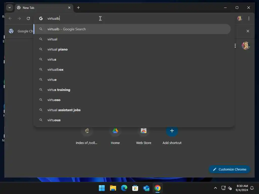Open the Windows Start menu

point(102,188)
